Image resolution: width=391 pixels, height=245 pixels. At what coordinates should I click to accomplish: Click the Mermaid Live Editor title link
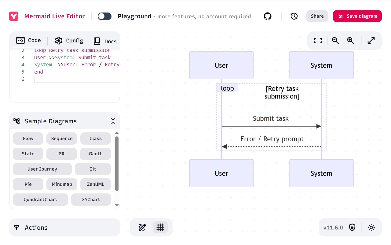[x=55, y=16]
